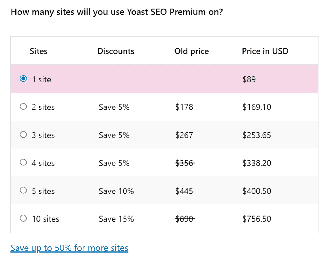The image size is (328, 263).
Task: Click the $89 price in highlighted row
Action: 249,79
